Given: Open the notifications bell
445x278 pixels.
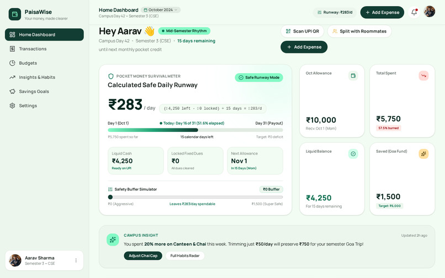Looking at the screenshot, I should (414, 12).
